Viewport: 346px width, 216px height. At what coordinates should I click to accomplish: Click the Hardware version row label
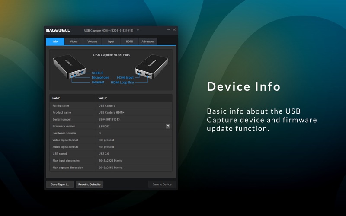point(64,133)
